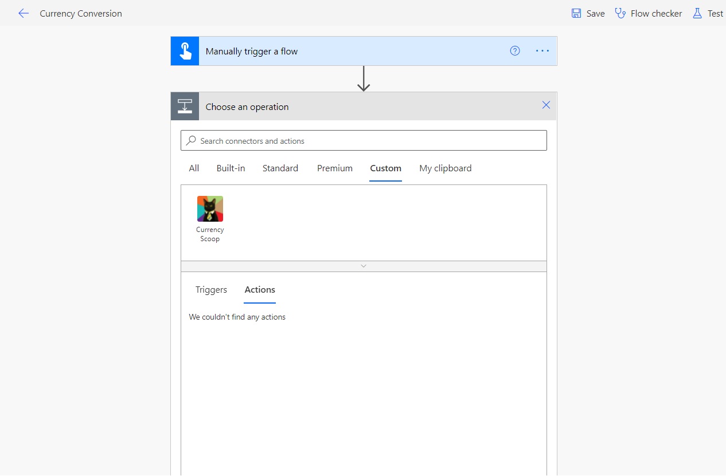View all connectors with the All filter
This screenshot has height=476, width=726.
(193, 168)
